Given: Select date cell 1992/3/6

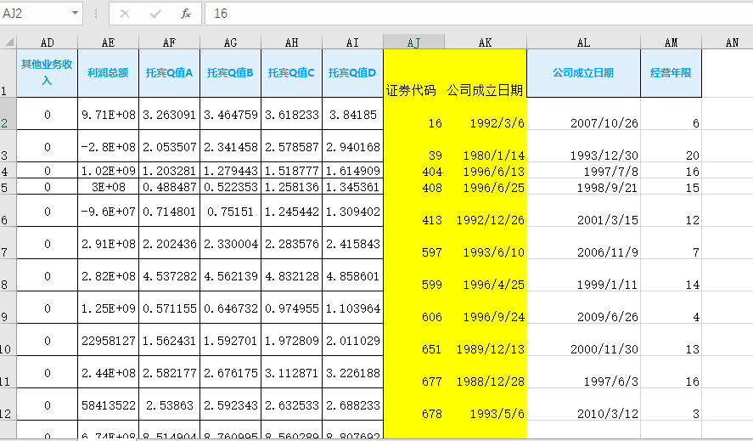Looking at the screenshot, I should (485, 114).
